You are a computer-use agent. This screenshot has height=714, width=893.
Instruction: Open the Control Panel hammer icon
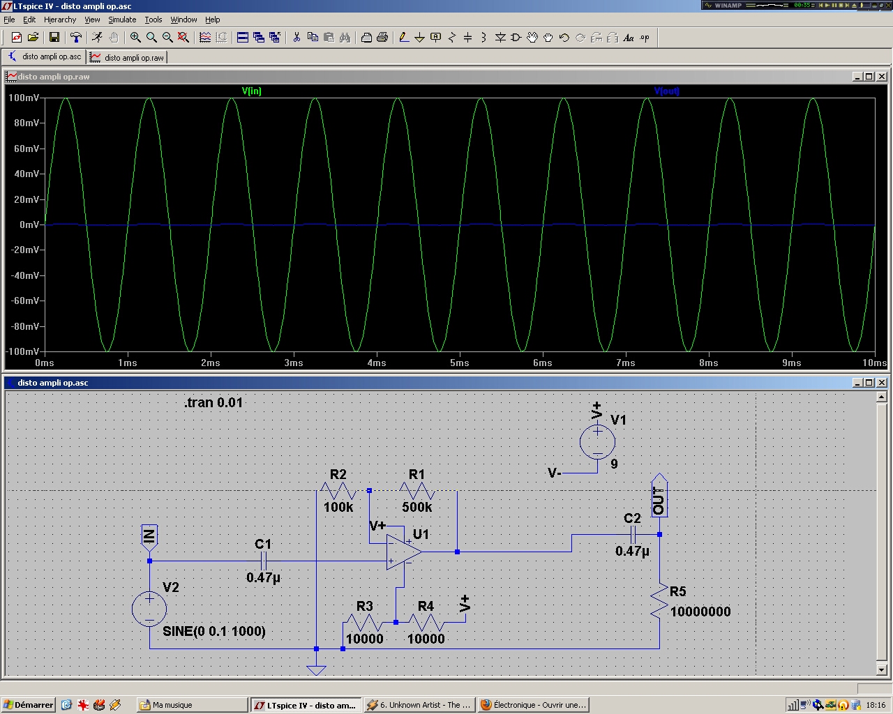(76, 38)
